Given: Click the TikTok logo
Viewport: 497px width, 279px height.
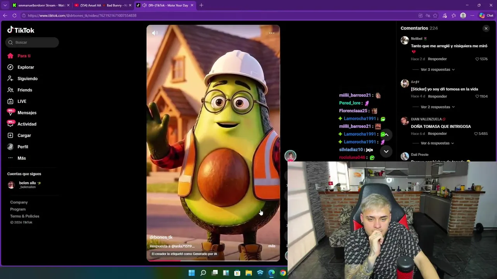Looking at the screenshot, I should pyautogui.click(x=21, y=30).
